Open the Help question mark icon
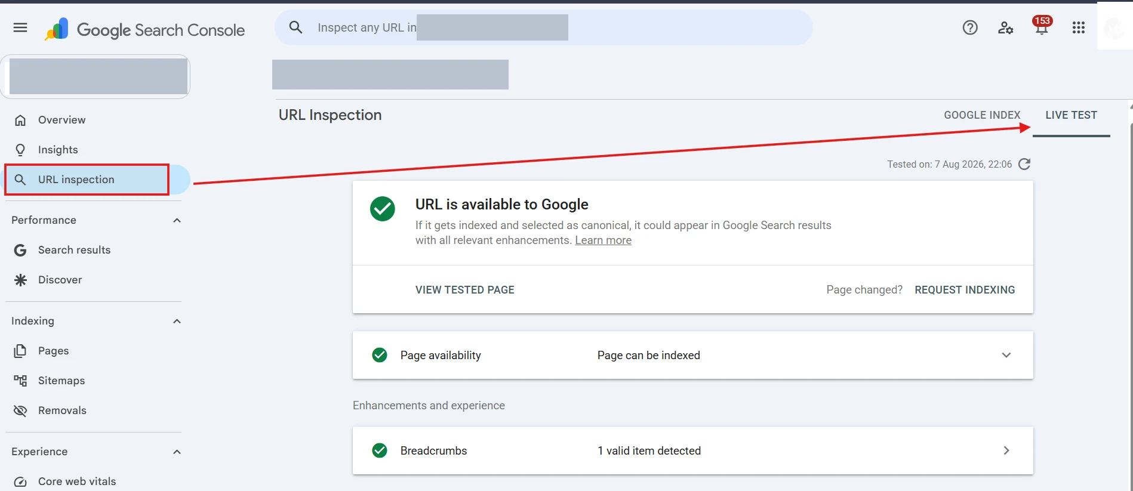 click(x=970, y=27)
